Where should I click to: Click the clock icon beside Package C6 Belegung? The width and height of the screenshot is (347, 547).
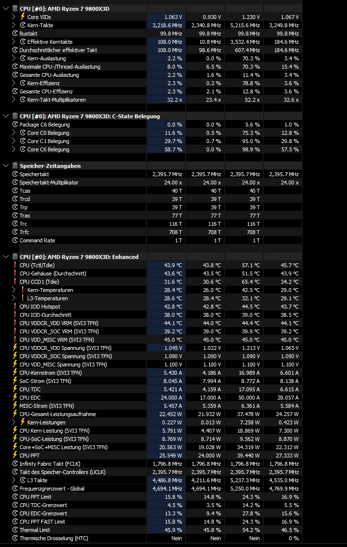coord(15,125)
